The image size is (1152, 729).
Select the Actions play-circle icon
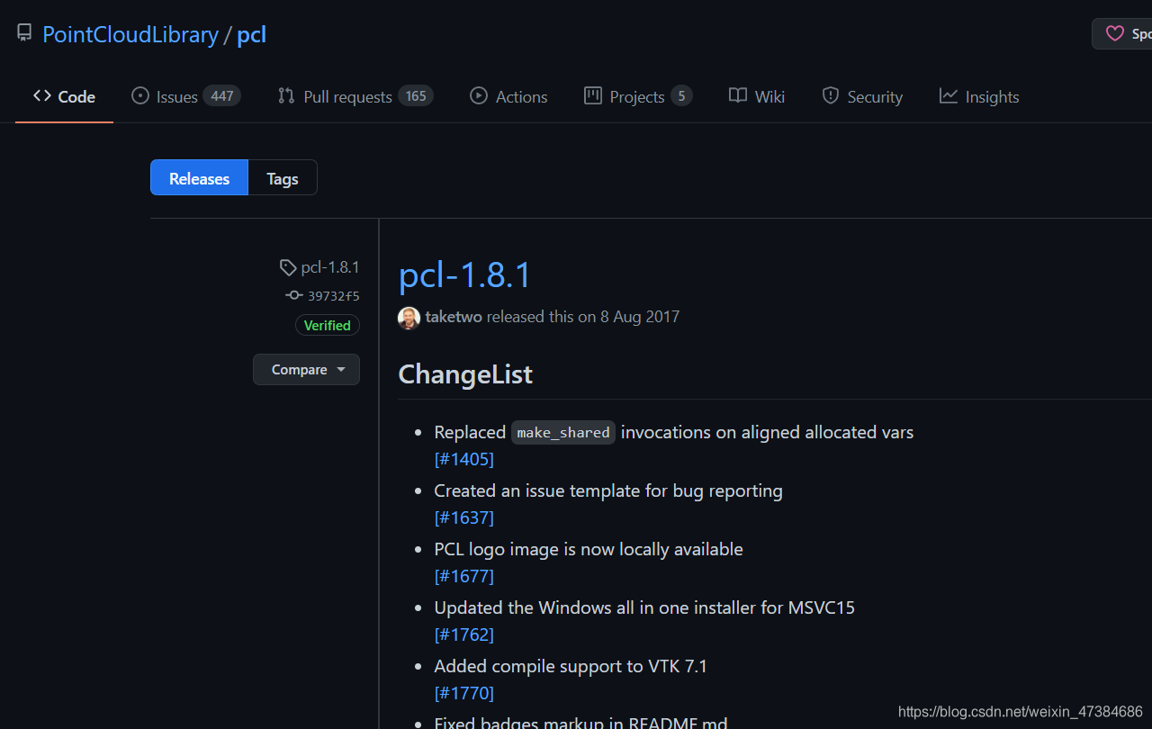477,96
